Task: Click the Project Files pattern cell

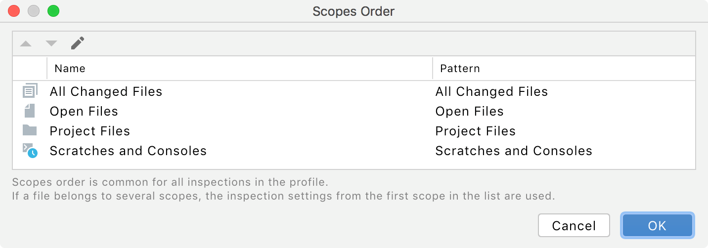Action: pyautogui.click(x=475, y=131)
